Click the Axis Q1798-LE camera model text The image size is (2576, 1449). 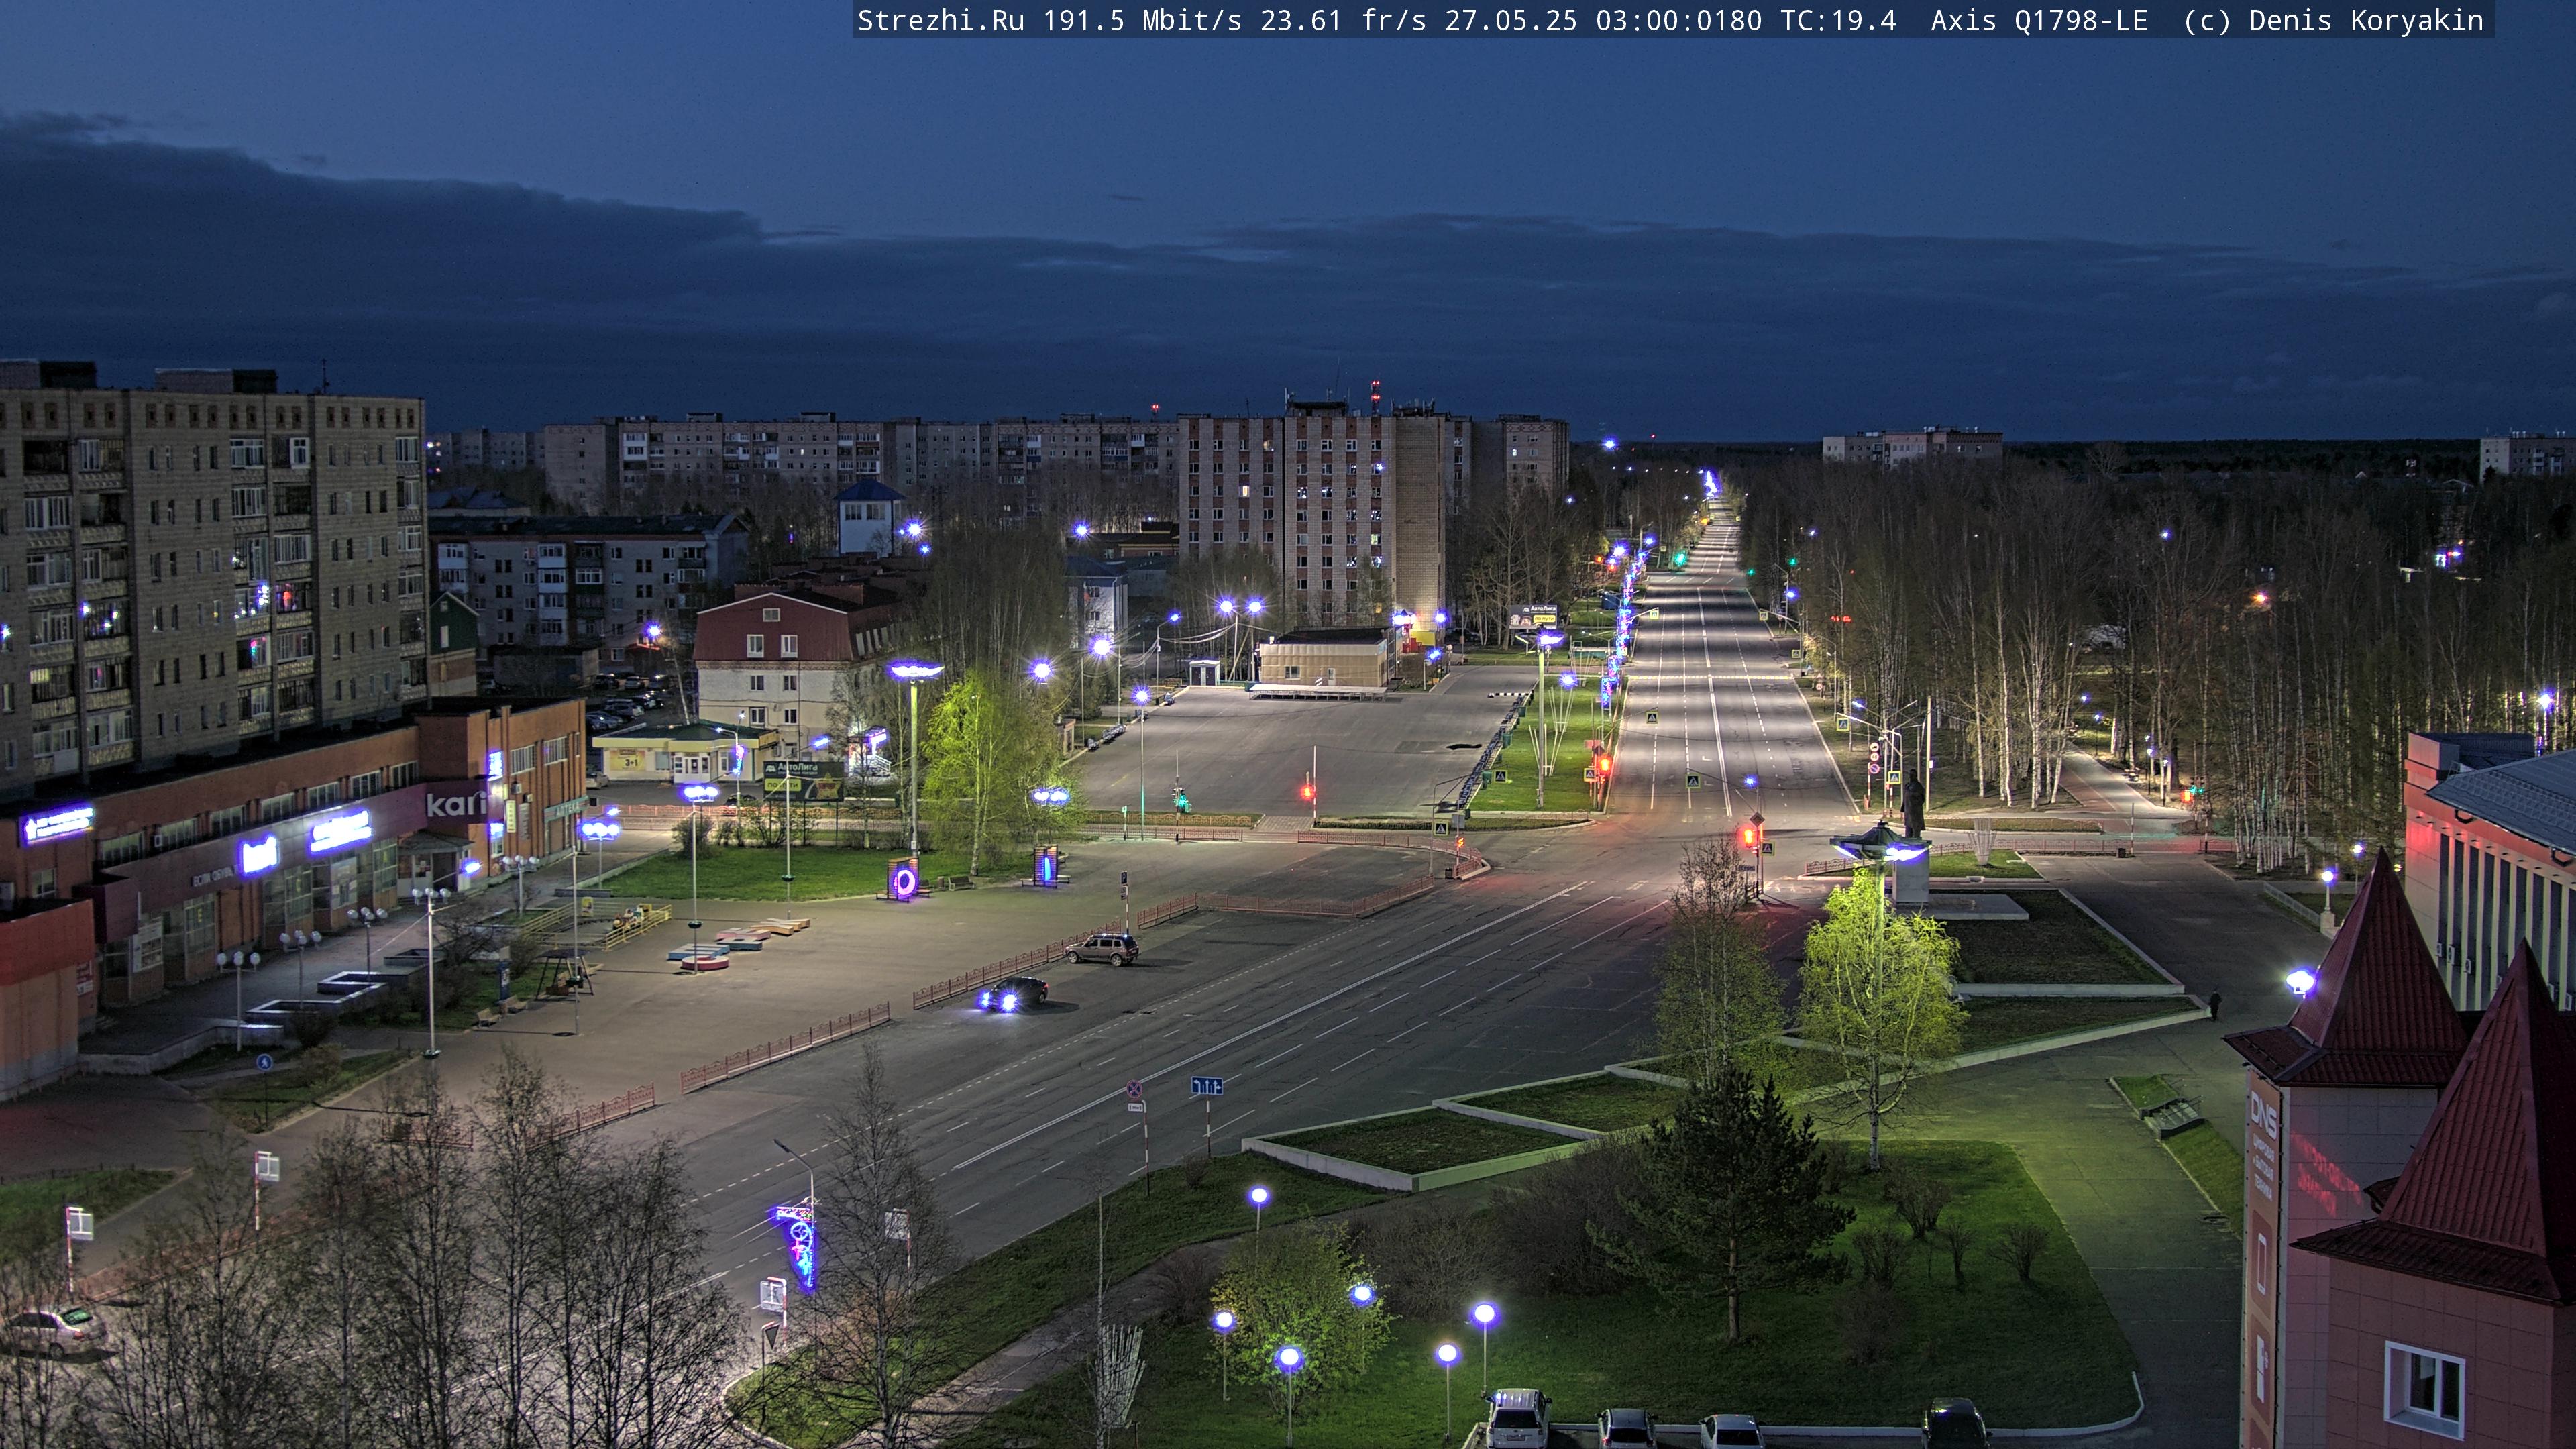(2039, 21)
